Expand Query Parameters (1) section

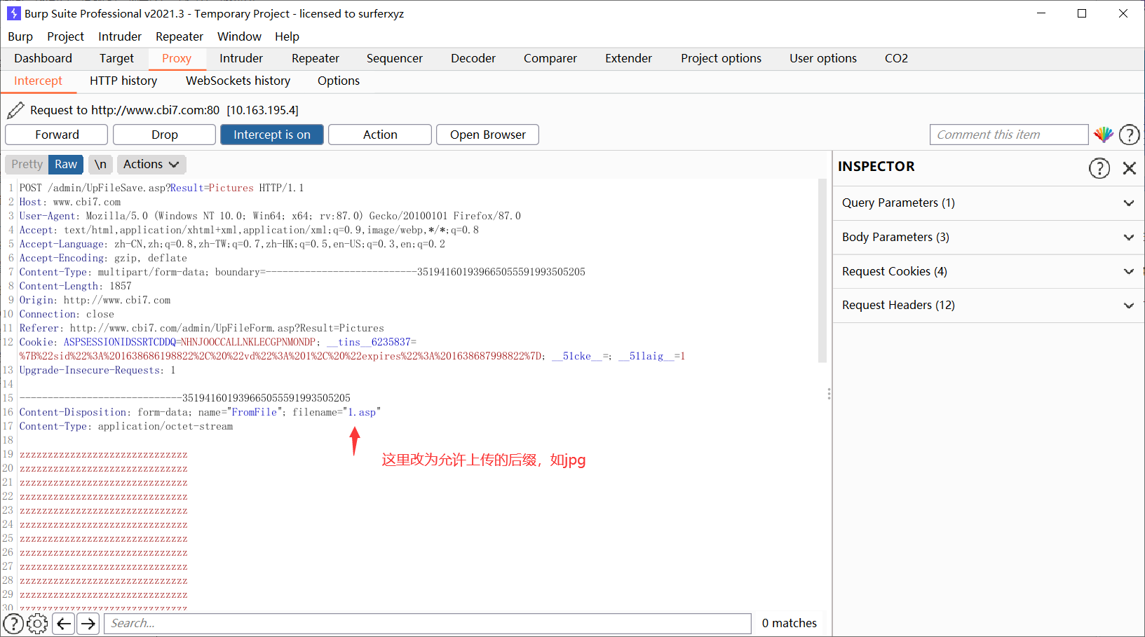pyautogui.click(x=988, y=203)
